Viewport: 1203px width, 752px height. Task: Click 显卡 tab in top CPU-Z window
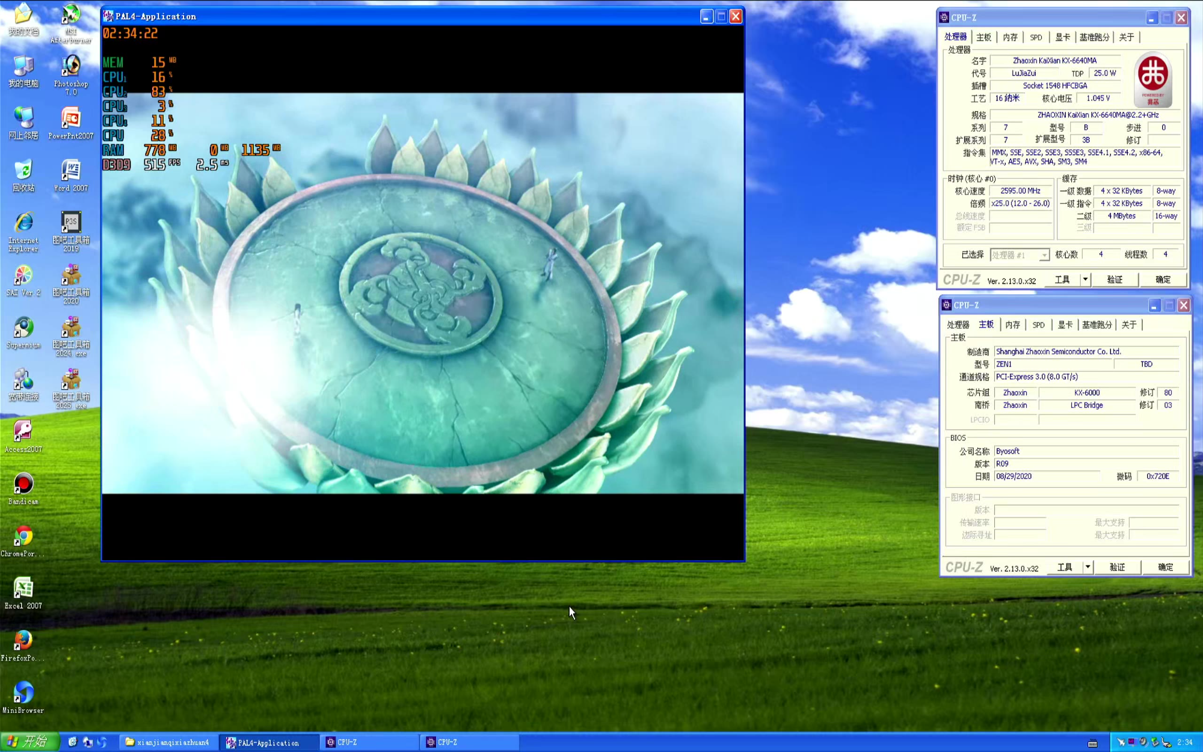pos(1063,37)
